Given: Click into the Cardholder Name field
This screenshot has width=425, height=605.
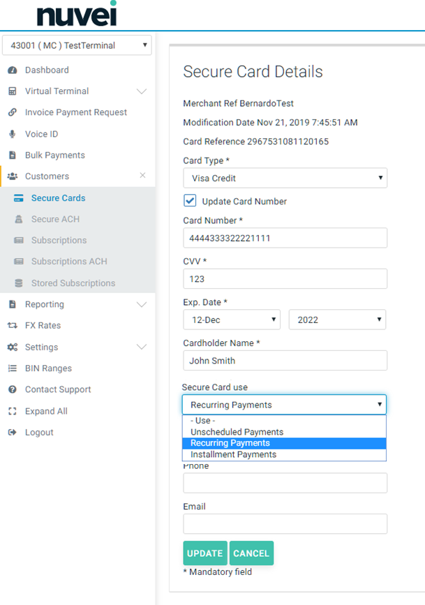Looking at the screenshot, I should tap(285, 361).
